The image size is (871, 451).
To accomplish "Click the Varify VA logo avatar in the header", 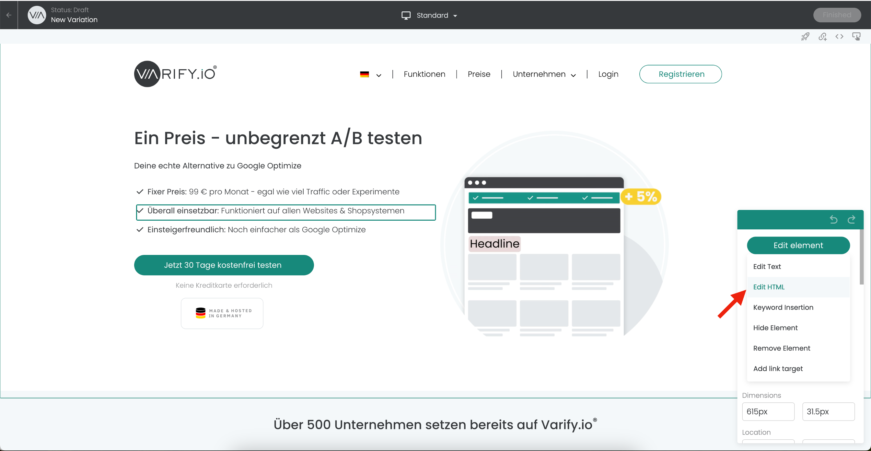I will [37, 15].
